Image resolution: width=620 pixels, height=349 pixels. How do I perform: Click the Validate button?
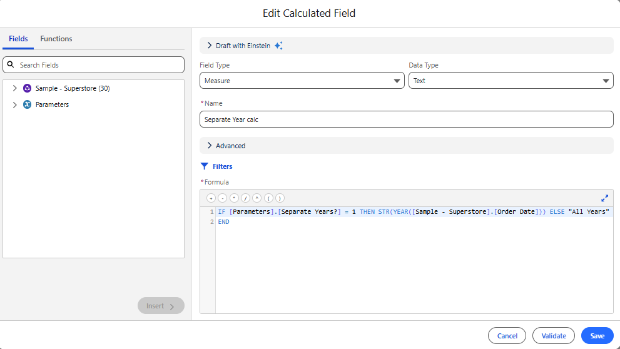tap(554, 336)
